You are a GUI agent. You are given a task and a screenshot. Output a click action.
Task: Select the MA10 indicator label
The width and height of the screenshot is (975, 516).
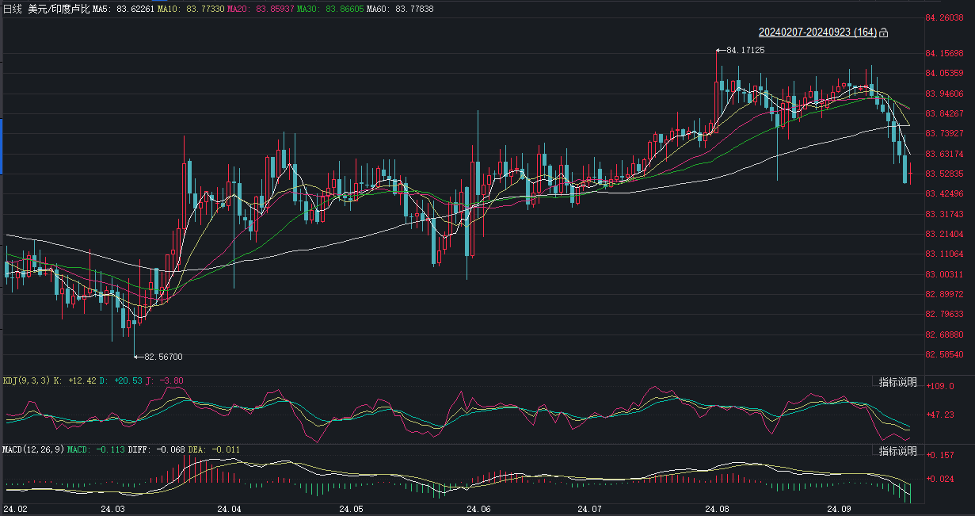coord(168,9)
